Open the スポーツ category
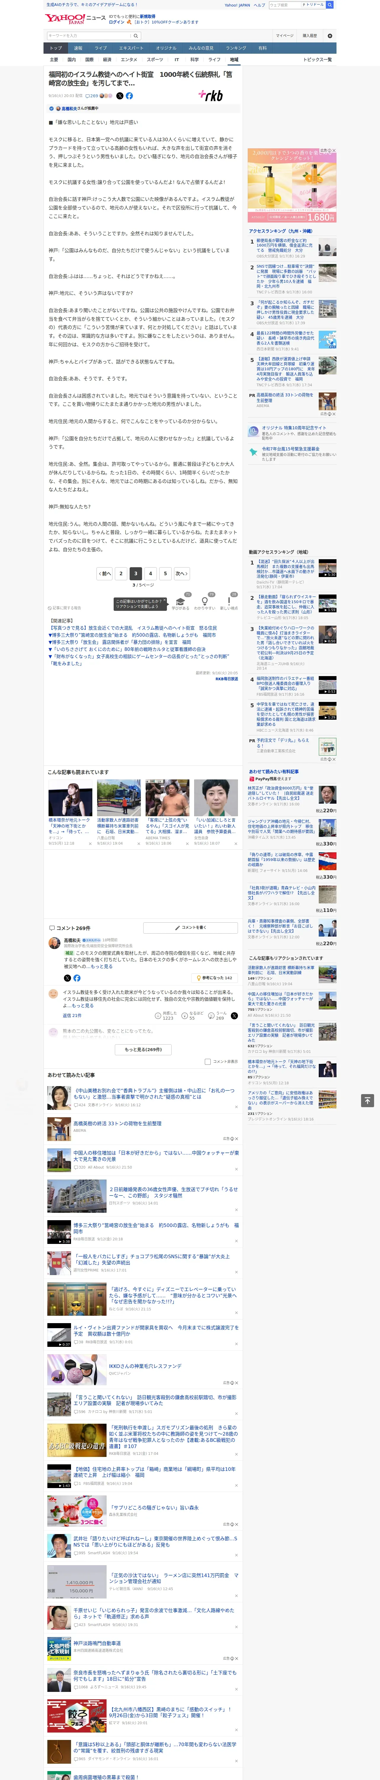 point(155,59)
